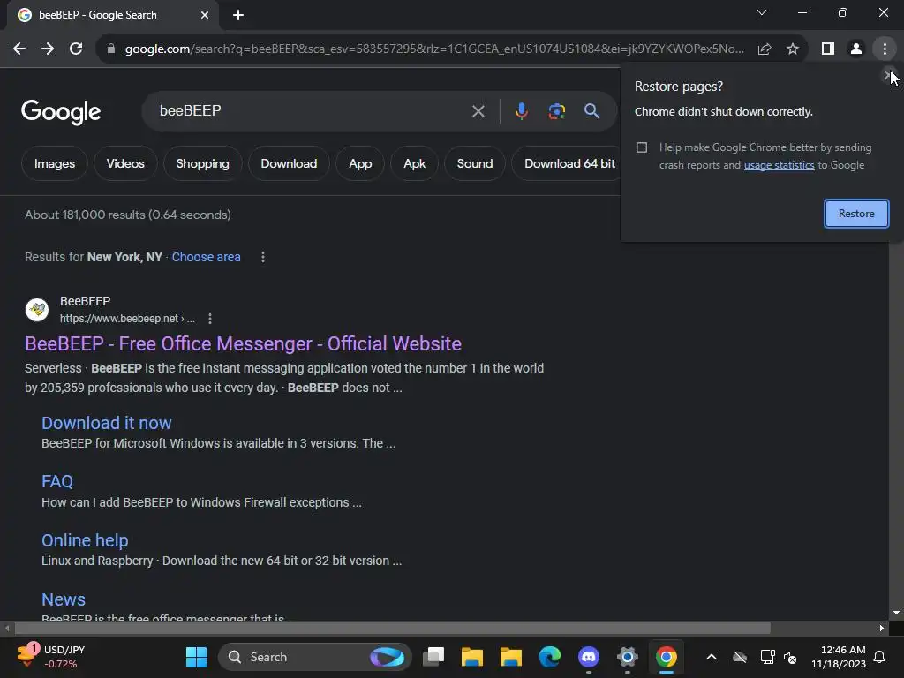Select the Sound filter chip
Screen dimensions: 904x678
click(x=475, y=163)
